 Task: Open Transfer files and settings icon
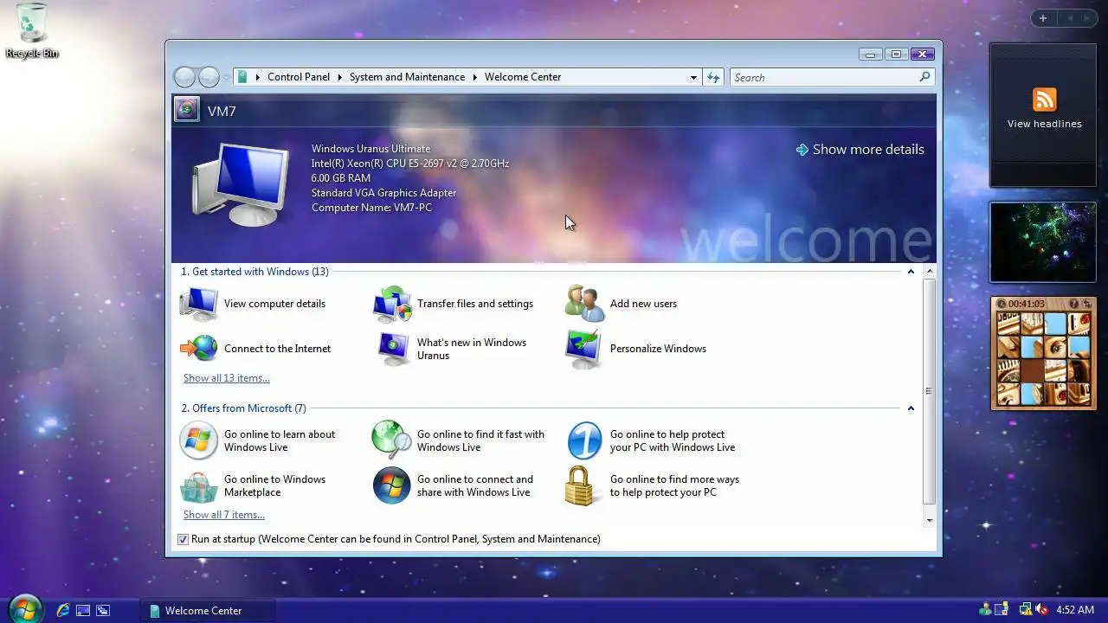click(391, 304)
